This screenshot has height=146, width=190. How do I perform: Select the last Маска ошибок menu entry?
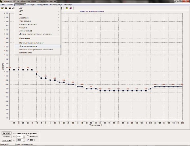(x=38, y=53)
